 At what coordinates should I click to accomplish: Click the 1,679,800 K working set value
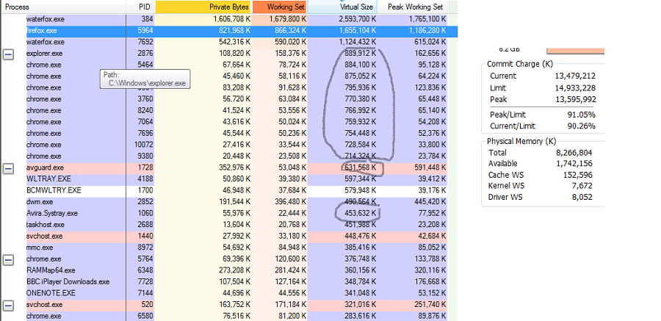[x=287, y=19]
